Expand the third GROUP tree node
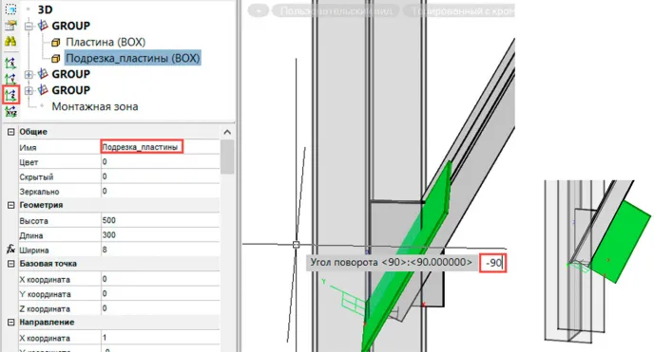The image size is (654, 352). coord(29,90)
